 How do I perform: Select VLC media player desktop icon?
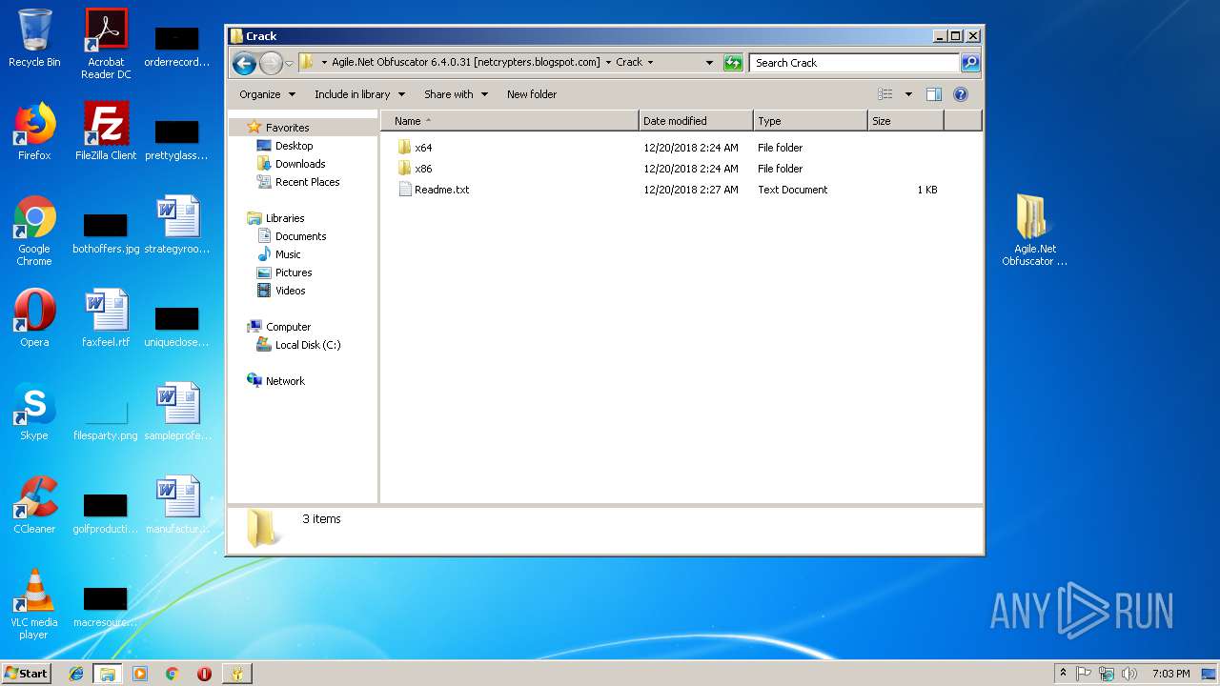click(x=34, y=604)
